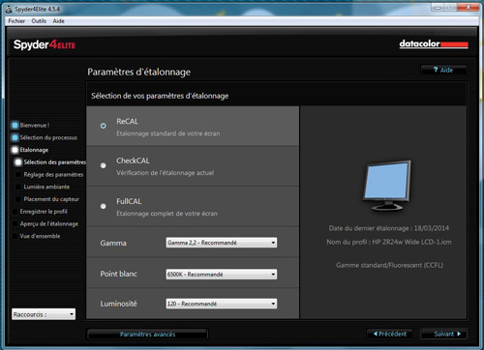This screenshot has height=350, width=484.
Task: Click 'Sélection de vos paramètres d'étalonnage' heading
Action: (x=160, y=96)
